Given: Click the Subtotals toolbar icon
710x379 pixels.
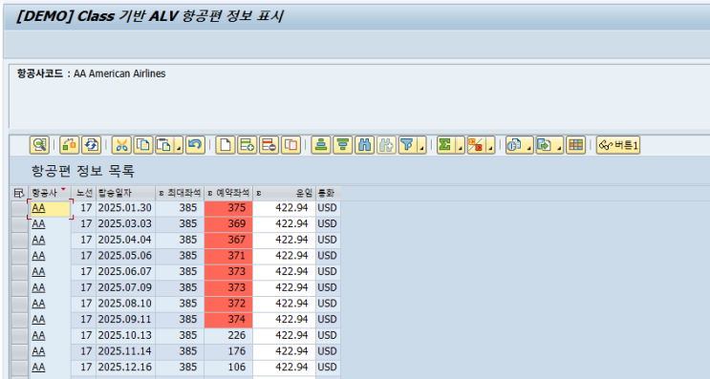Looking at the screenshot, I should tap(476, 145).
